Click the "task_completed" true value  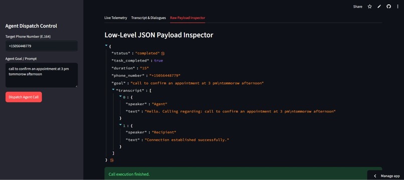[158, 60]
